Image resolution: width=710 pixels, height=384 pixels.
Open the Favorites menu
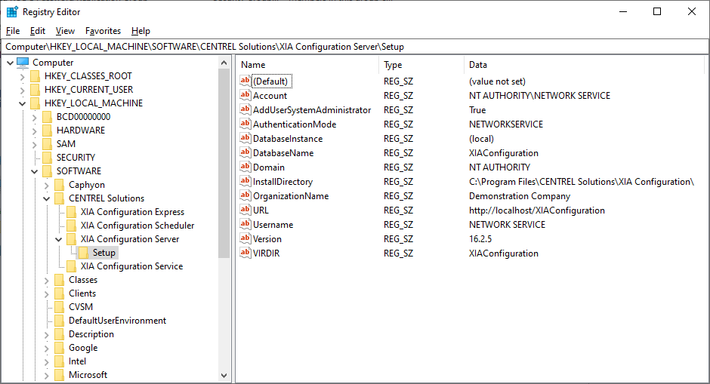coord(103,31)
